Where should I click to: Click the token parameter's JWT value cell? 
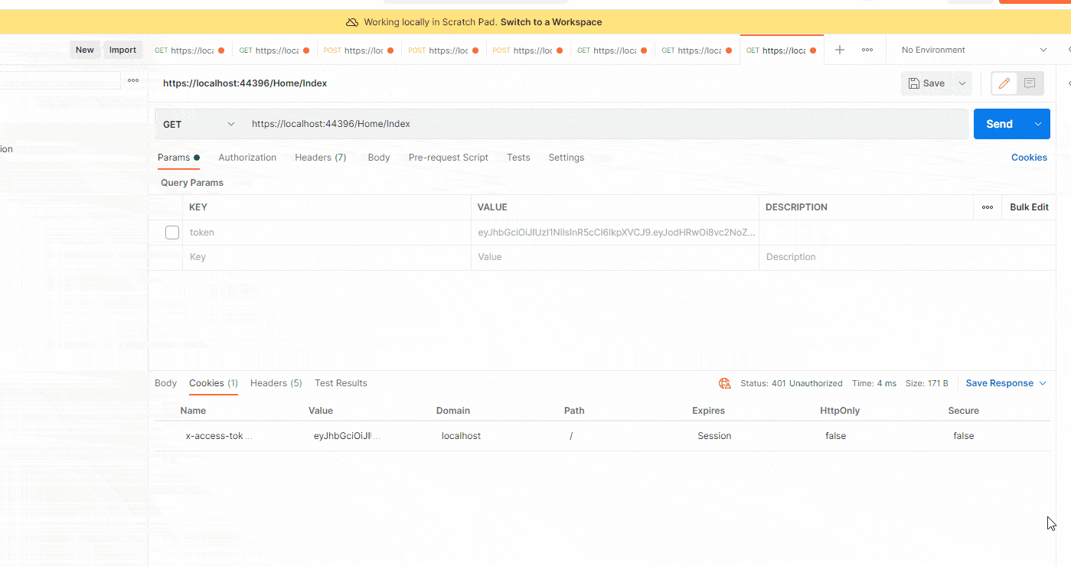615,233
